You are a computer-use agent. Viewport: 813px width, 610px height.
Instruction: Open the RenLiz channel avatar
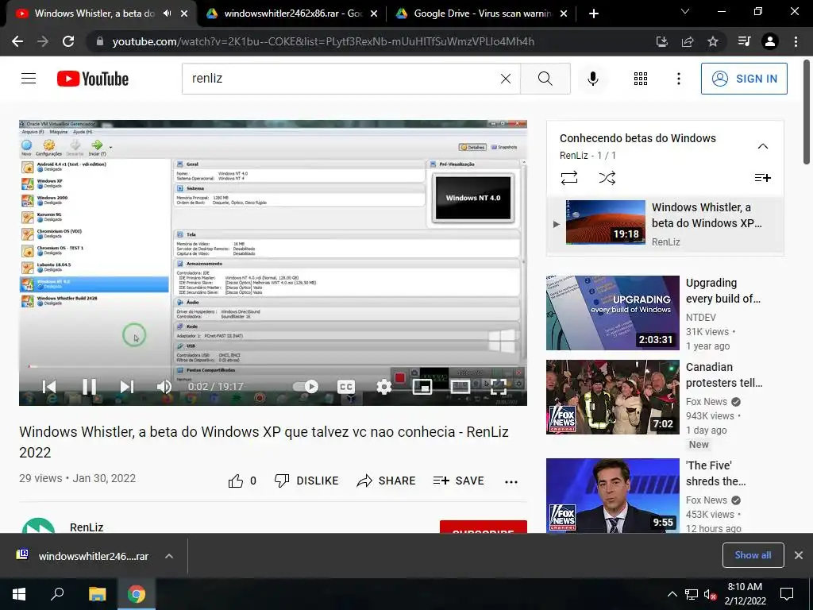pyautogui.click(x=38, y=526)
